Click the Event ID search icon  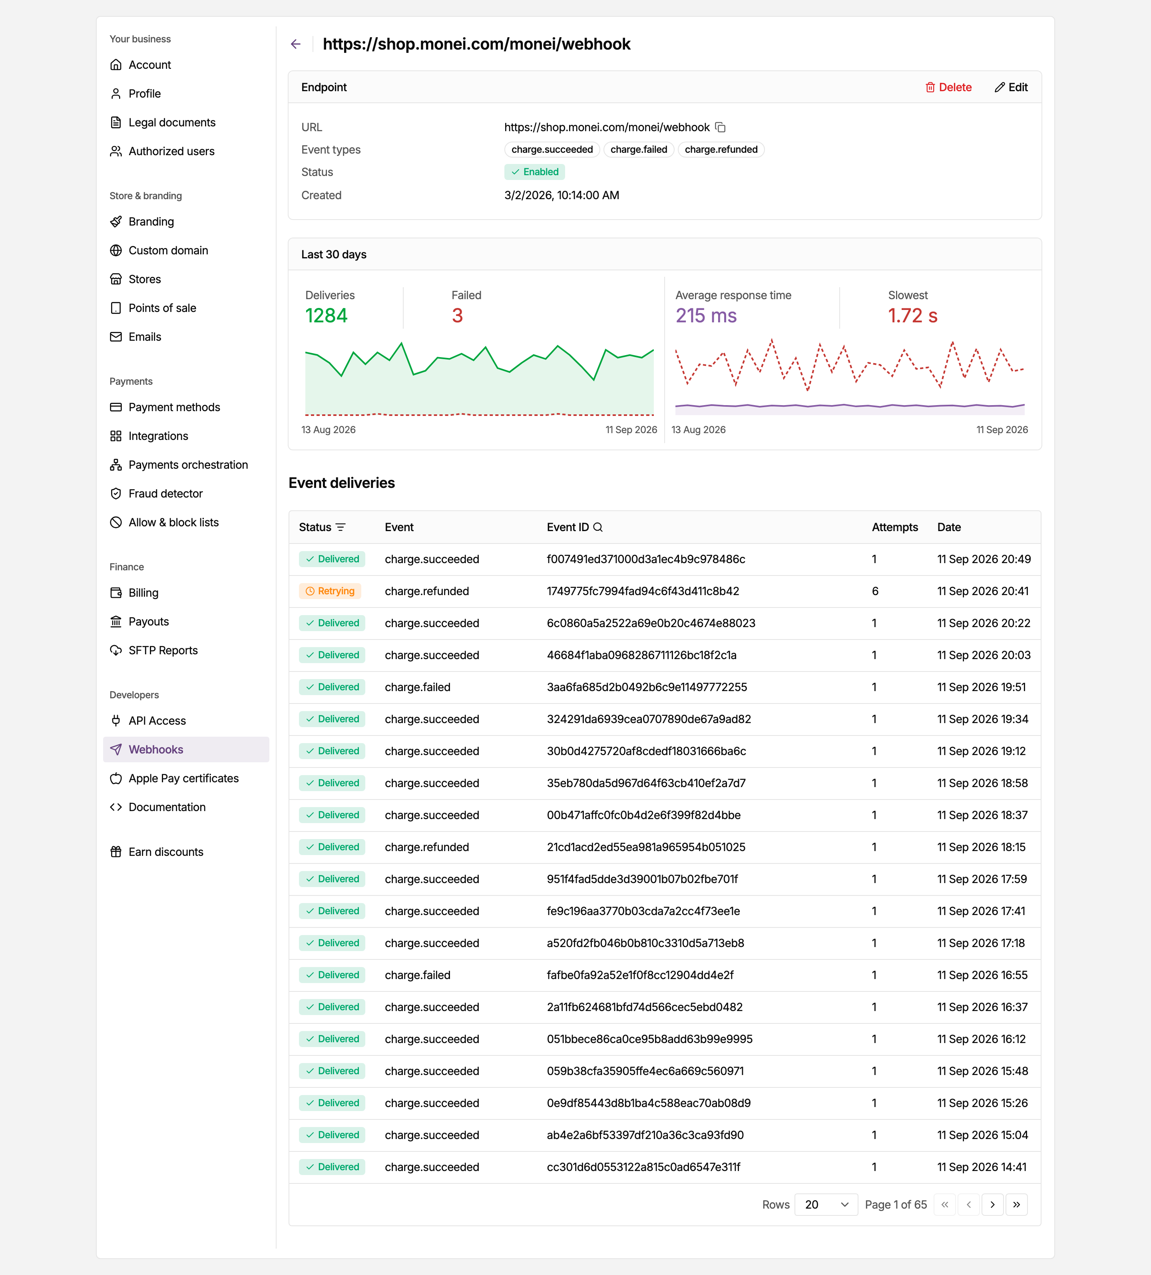point(598,528)
